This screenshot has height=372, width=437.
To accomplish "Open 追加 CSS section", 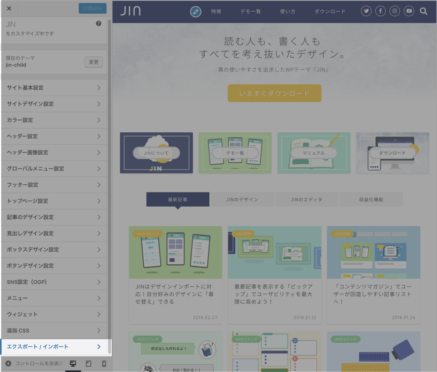I will tap(54, 330).
